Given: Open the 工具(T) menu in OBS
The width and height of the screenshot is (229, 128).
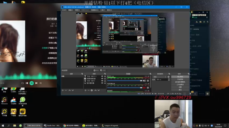Looking at the screenshot, I should (x=103, y=10).
